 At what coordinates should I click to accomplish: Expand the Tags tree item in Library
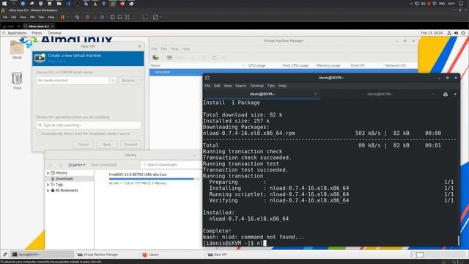[x=48, y=185]
